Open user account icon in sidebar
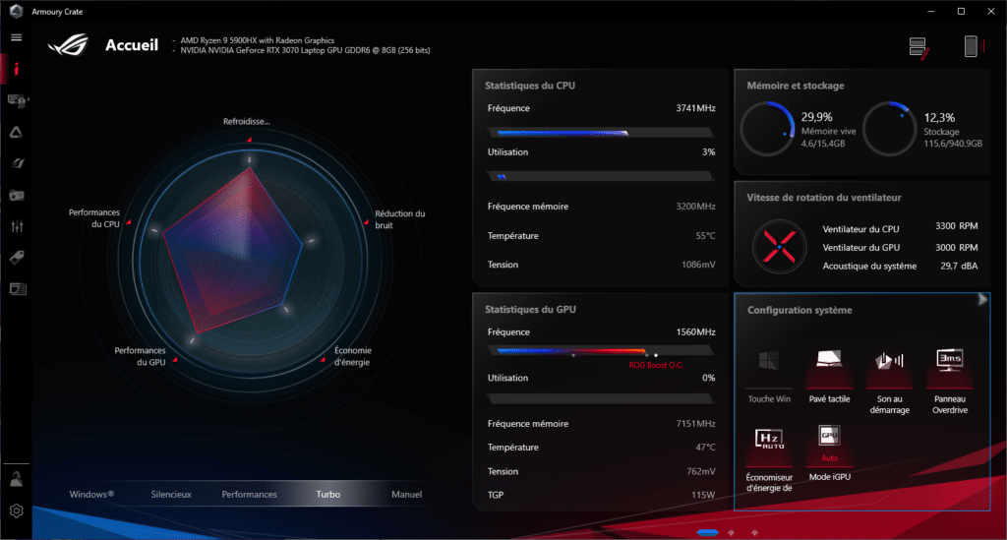Screen dimensions: 1007x540 tap(16, 479)
